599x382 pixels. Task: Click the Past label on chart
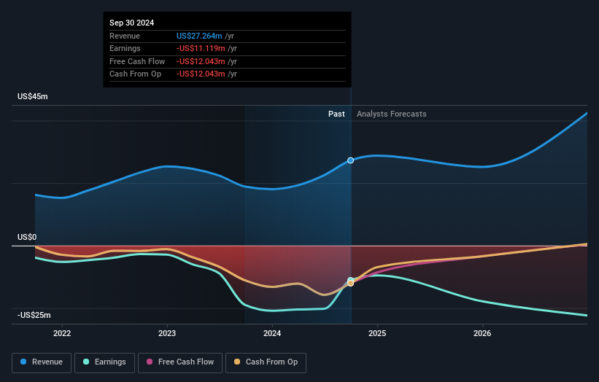coord(336,114)
